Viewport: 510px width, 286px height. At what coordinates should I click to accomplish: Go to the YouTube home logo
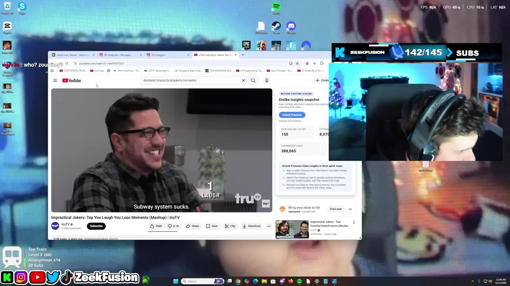pos(72,81)
